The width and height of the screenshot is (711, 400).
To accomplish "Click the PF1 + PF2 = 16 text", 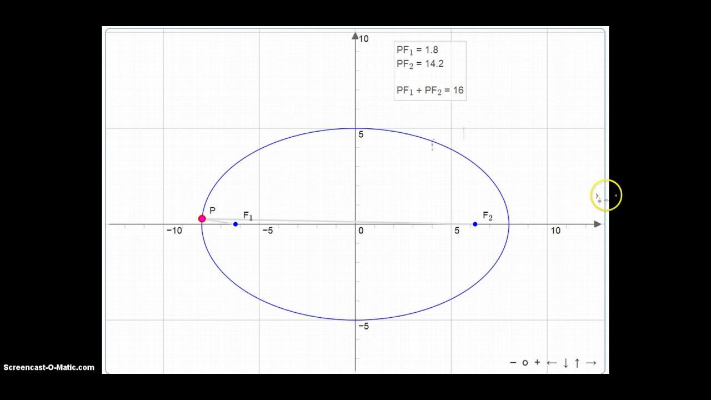I will point(430,90).
